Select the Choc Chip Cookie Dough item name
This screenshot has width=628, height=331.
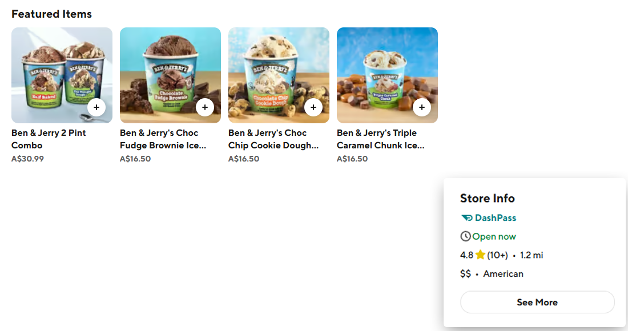[x=273, y=139]
